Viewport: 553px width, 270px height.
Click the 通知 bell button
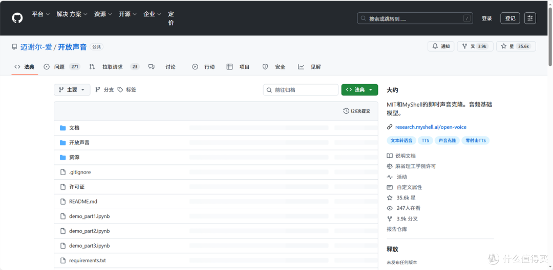441,46
